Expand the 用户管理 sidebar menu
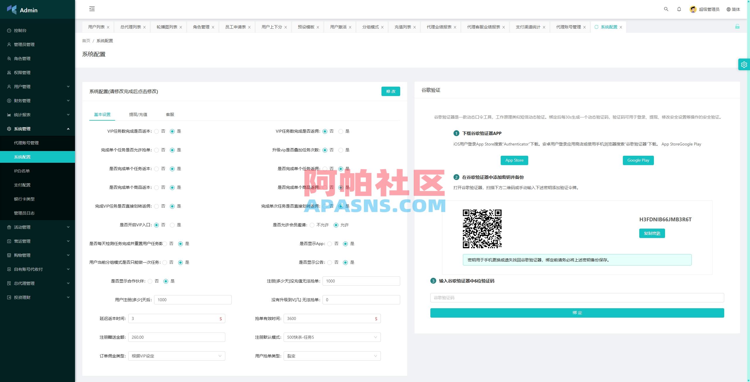This screenshot has height=382, width=750. (x=37, y=86)
